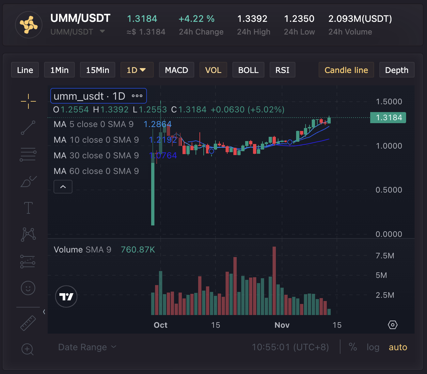Toggle the BOLL indicator
The image size is (427, 374).
click(248, 70)
